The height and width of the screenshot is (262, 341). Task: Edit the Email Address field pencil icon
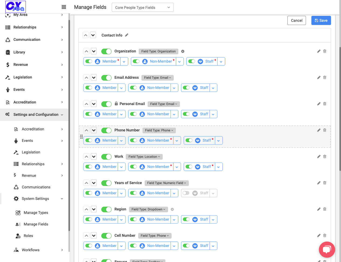(319, 77)
